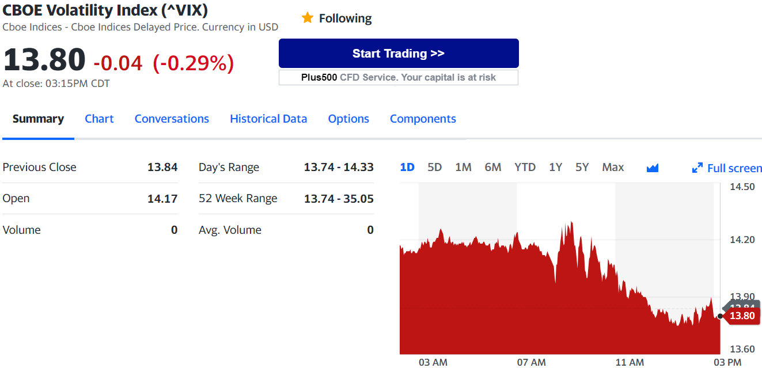Screen dimensions: 762x368
Task: Click the Avg. Volume label
Action: (x=230, y=230)
